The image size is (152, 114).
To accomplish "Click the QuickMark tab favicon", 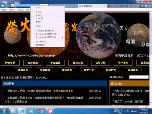I will [109, 6].
